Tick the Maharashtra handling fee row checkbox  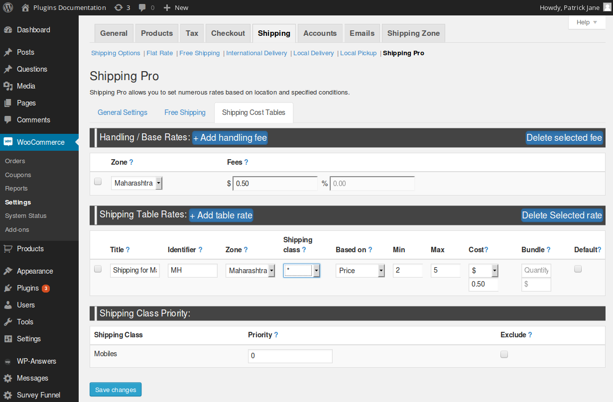(98, 182)
